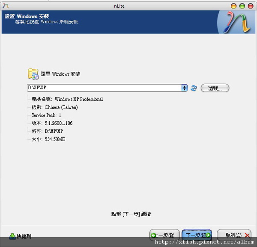This screenshot has height=247, width=257.
Task: Click inside the D:\XP\XP path field
Action: point(104,88)
